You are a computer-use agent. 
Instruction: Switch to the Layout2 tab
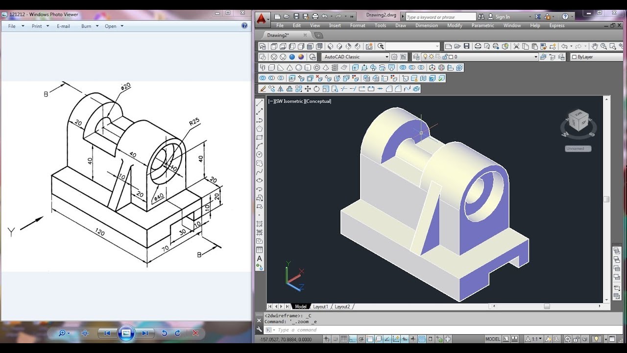(x=342, y=306)
